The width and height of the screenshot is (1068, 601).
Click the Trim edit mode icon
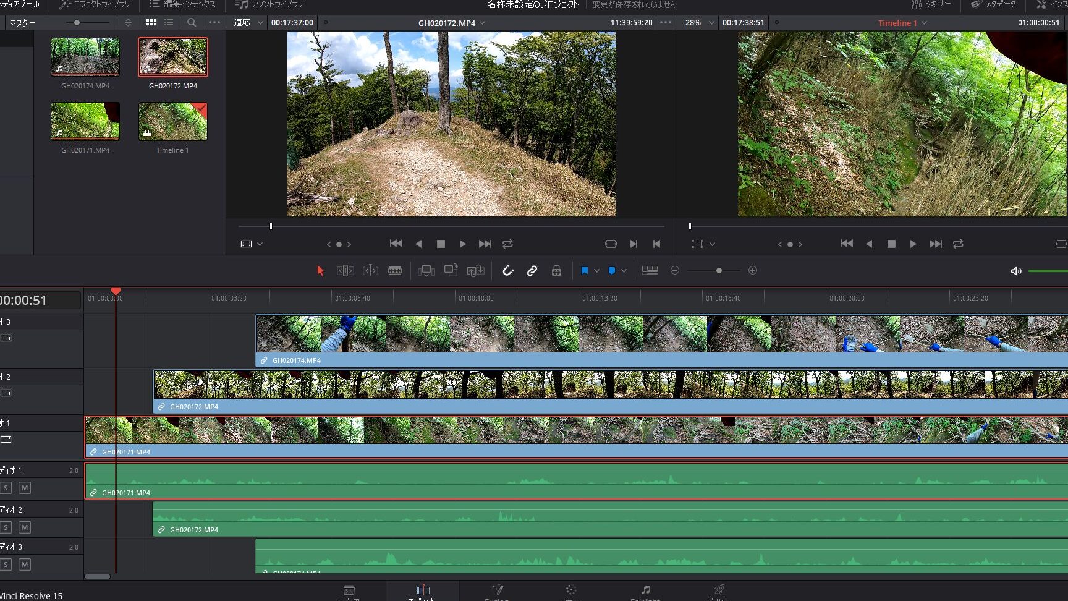pos(345,271)
